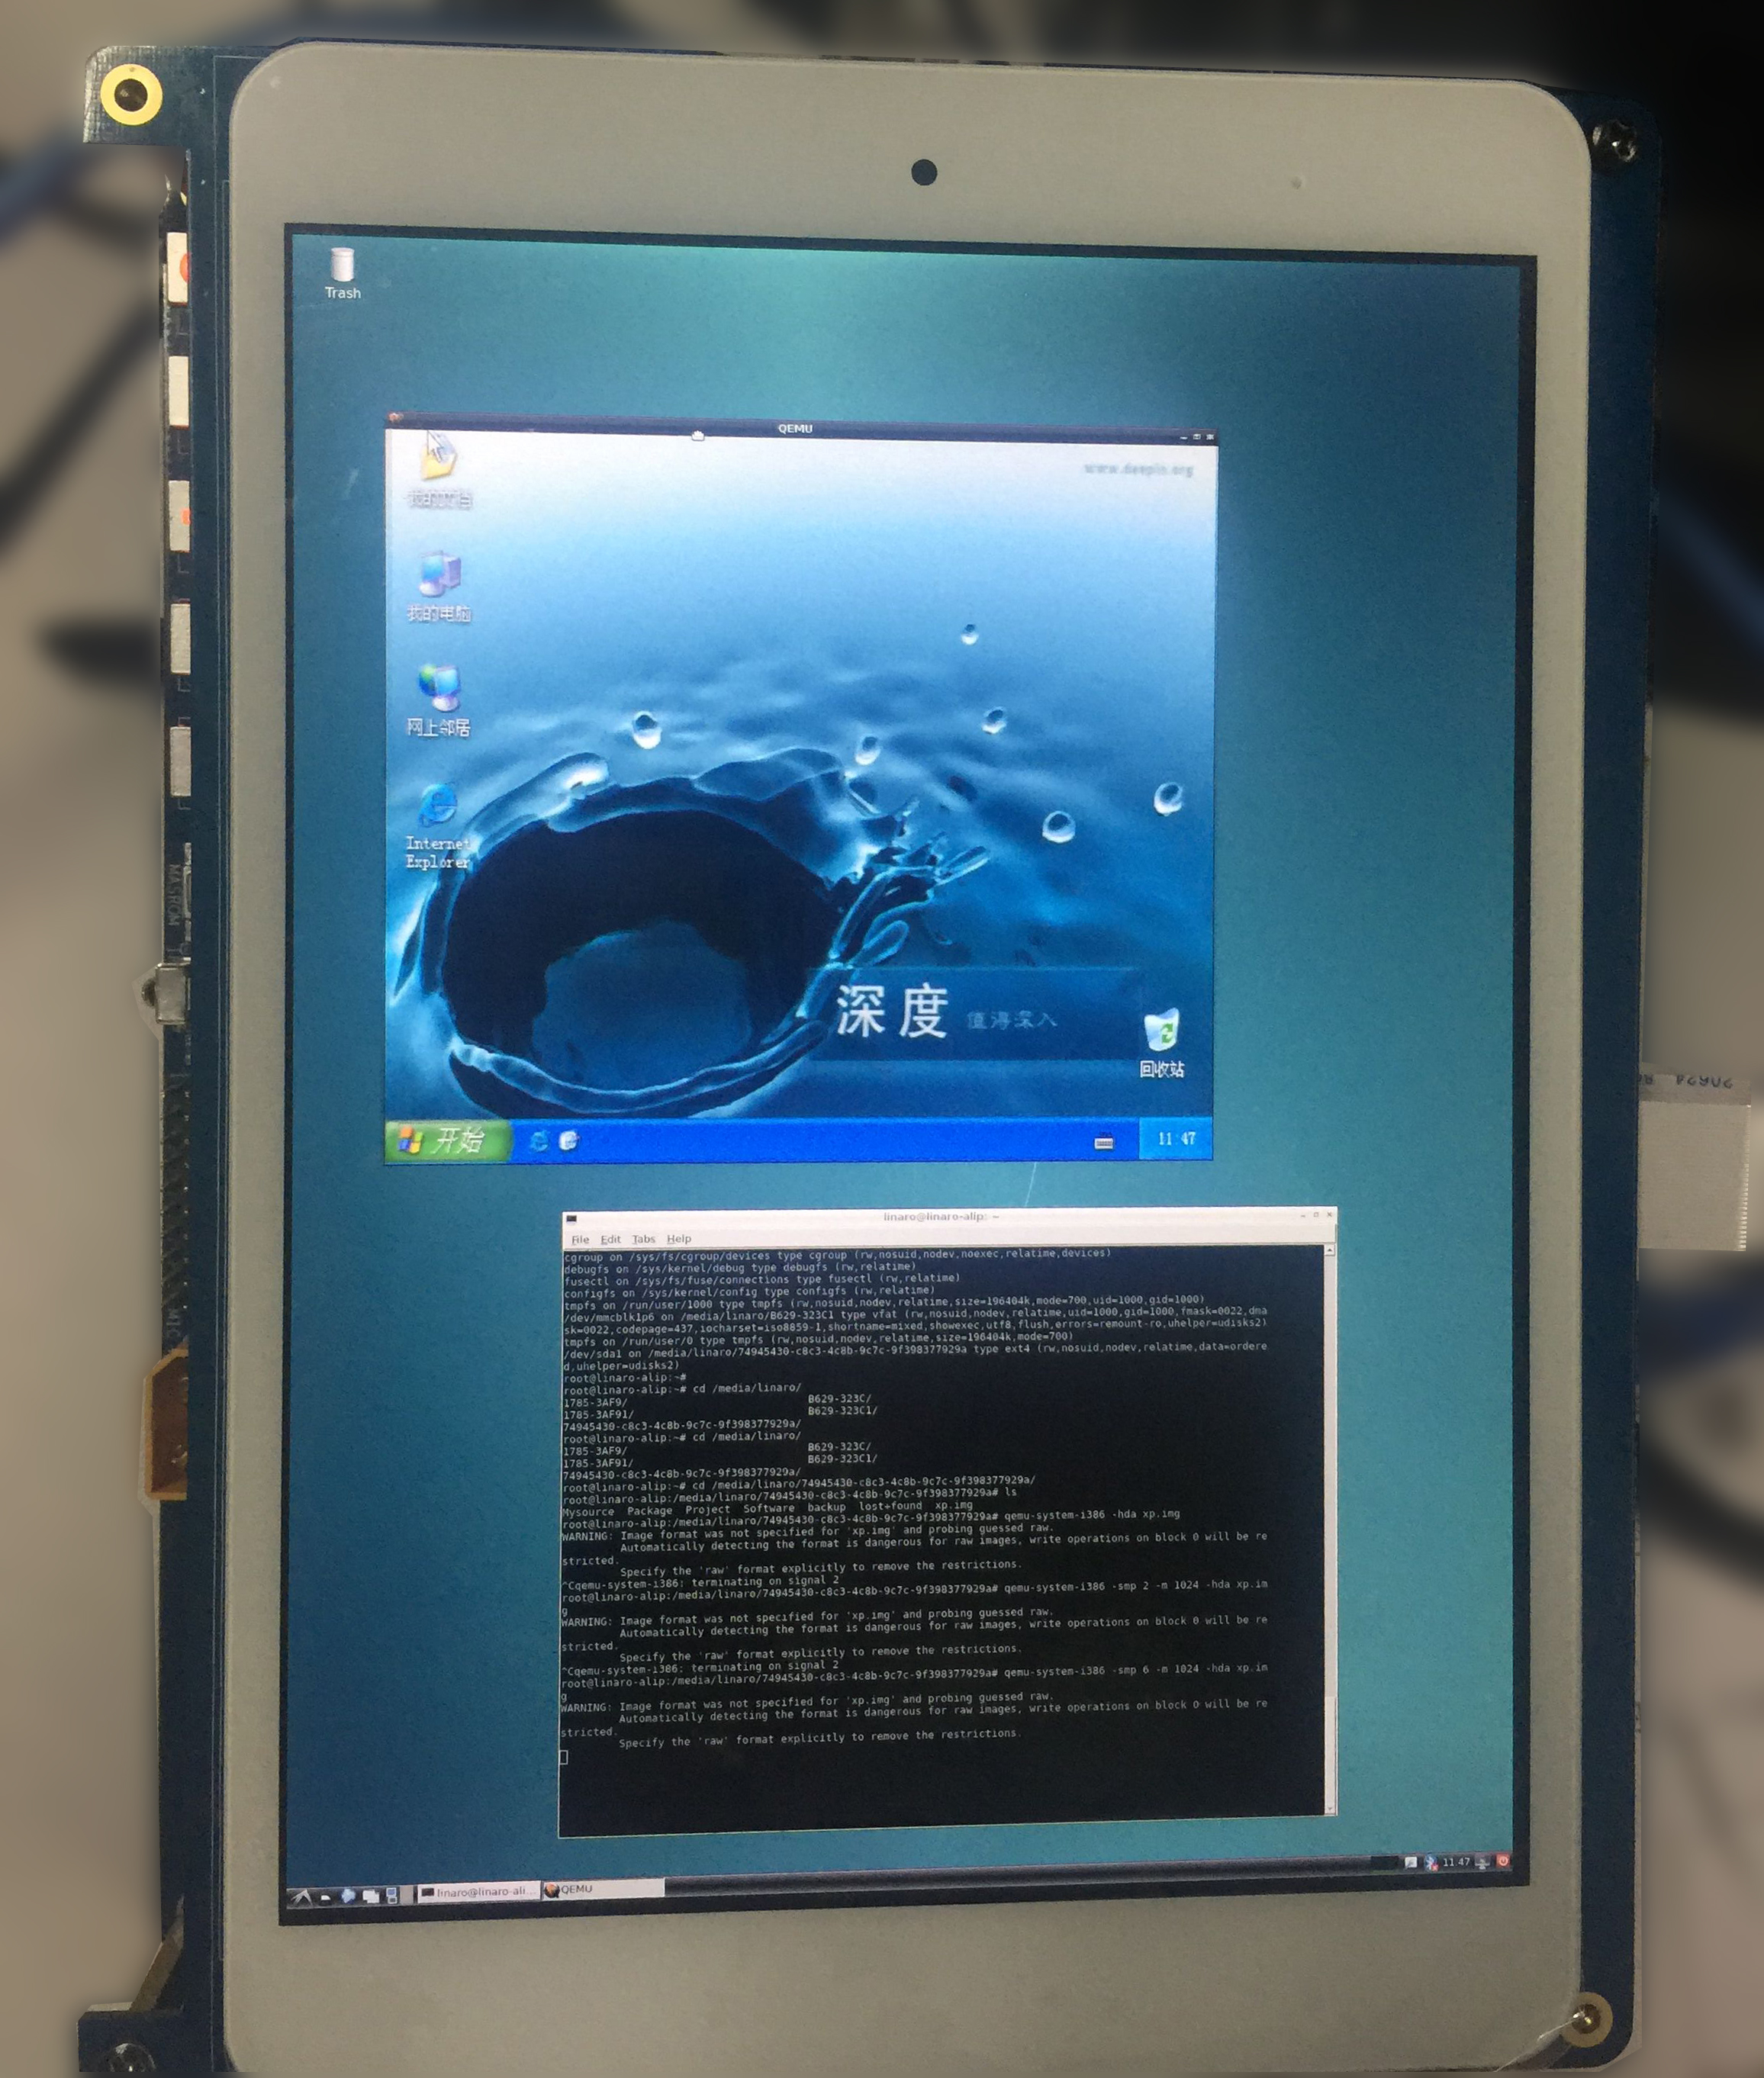Image resolution: width=1764 pixels, height=2078 pixels.
Task: Click the web browser launcher in panel
Action: point(348,1895)
